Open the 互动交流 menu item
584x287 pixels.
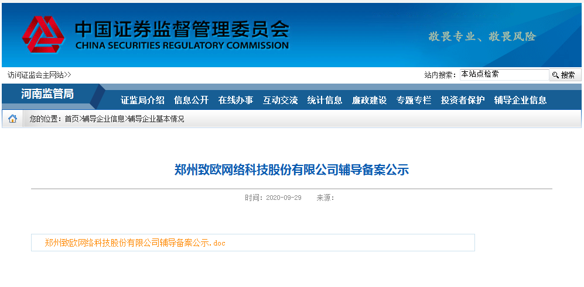pyautogui.click(x=280, y=100)
